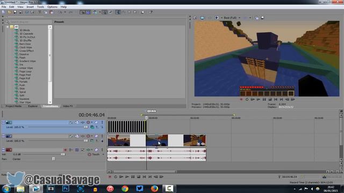
Task: Open the File menu
Action: [4, 7]
